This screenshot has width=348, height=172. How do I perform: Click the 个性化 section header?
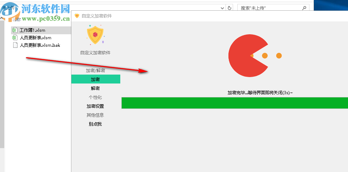pyautogui.click(x=95, y=97)
